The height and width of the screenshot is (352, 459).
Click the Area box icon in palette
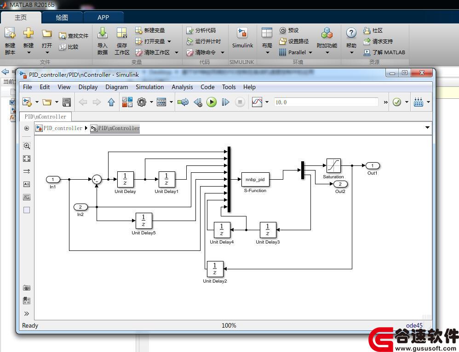pyautogui.click(x=27, y=210)
